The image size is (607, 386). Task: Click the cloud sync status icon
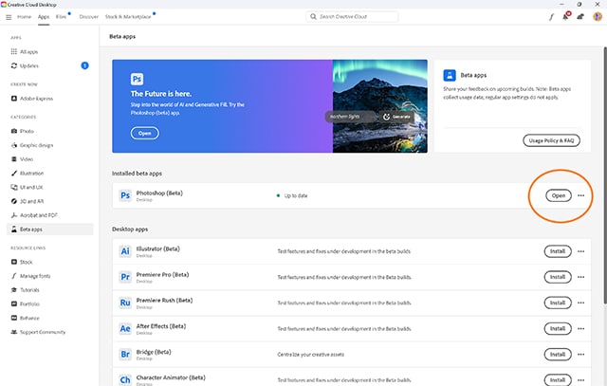[x=582, y=17]
